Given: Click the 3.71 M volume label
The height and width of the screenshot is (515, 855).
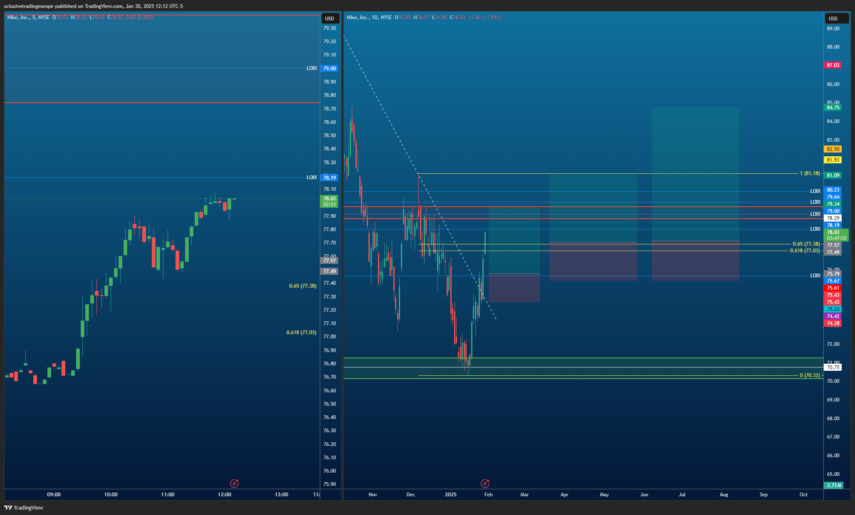Looking at the screenshot, I should [834, 485].
